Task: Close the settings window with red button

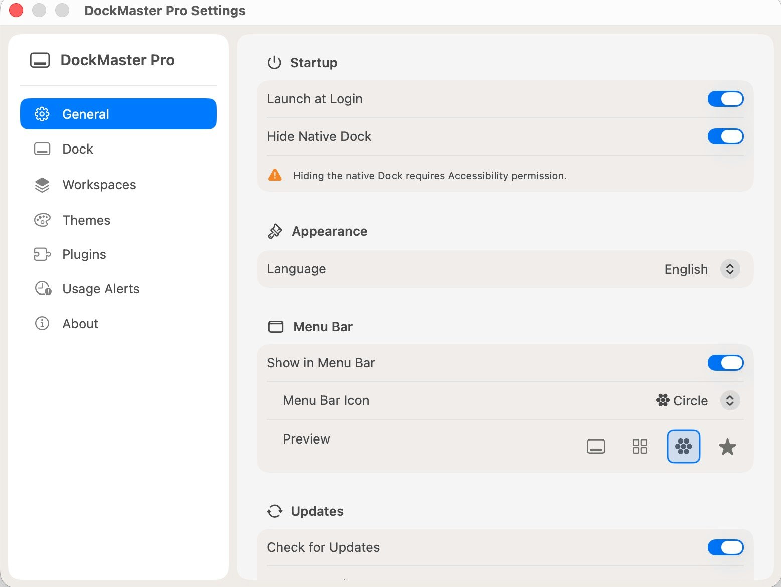Action: [16, 10]
